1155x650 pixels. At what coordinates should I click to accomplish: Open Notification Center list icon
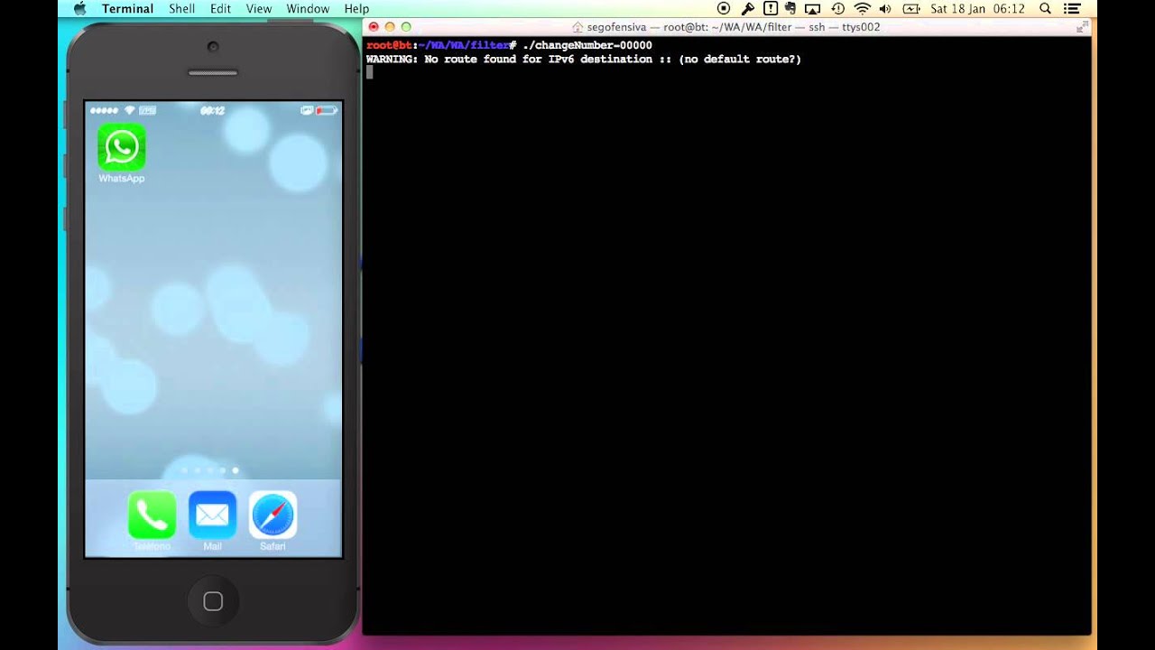[1072, 9]
